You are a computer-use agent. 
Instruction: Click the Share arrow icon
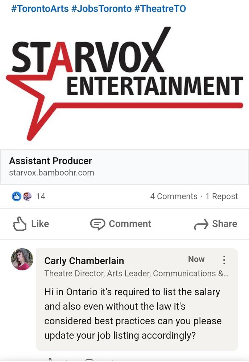pyautogui.click(x=201, y=225)
